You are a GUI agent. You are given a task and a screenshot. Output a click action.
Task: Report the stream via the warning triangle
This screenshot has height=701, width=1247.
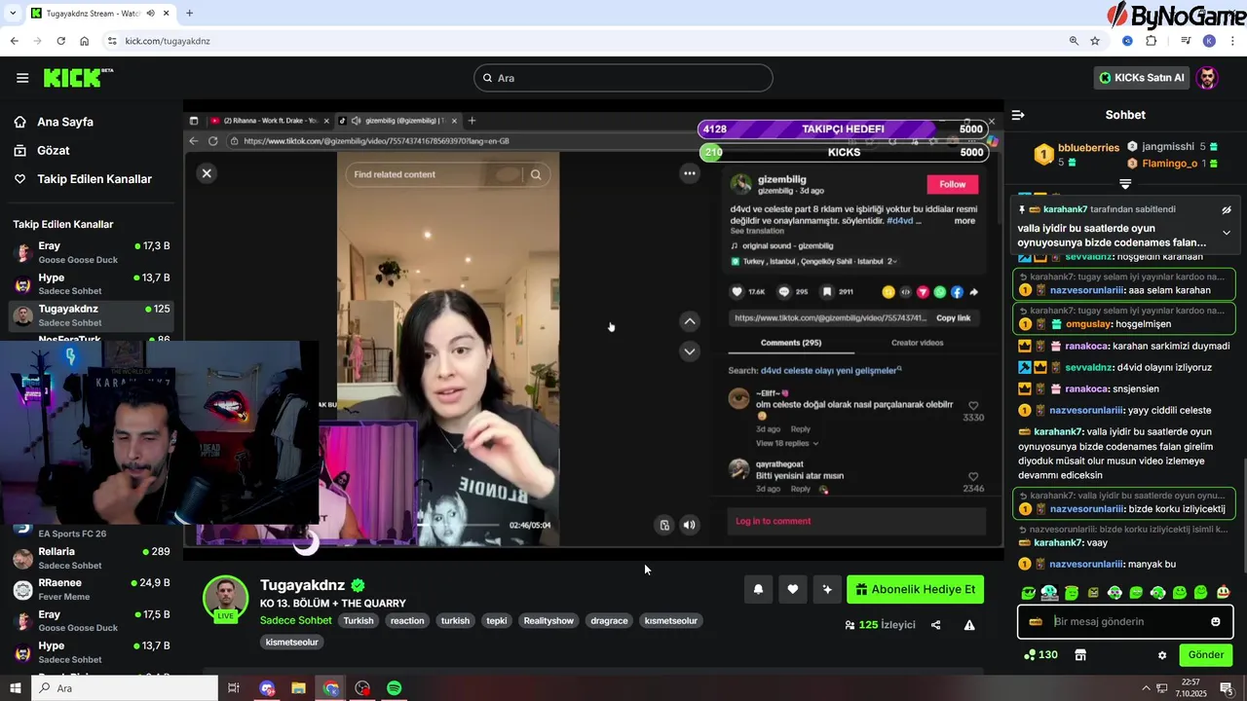pyautogui.click(x=969, y=625)
